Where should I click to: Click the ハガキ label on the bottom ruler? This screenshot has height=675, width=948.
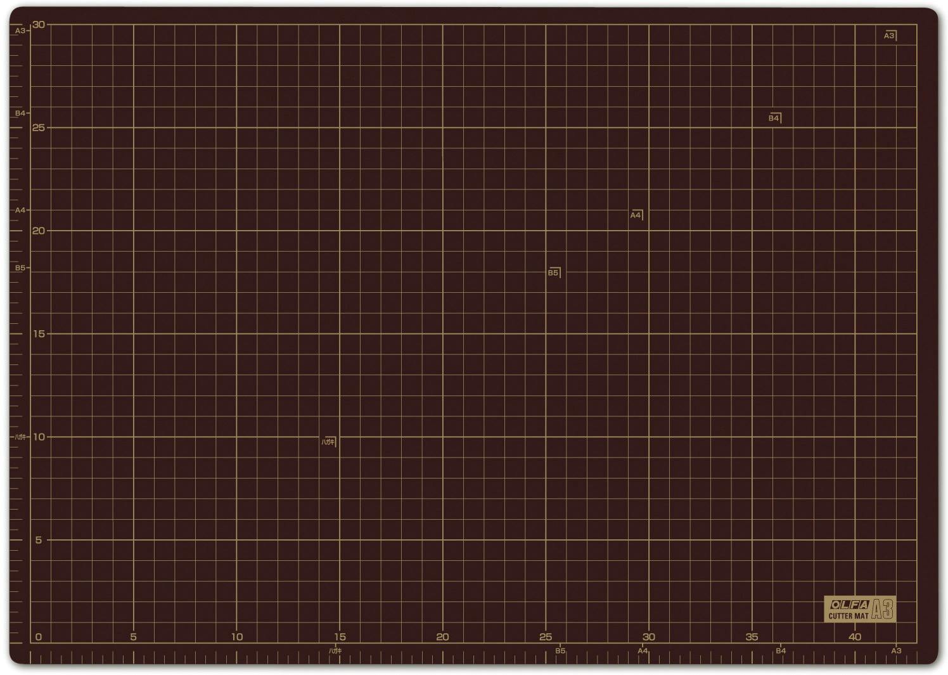(335, 651)
